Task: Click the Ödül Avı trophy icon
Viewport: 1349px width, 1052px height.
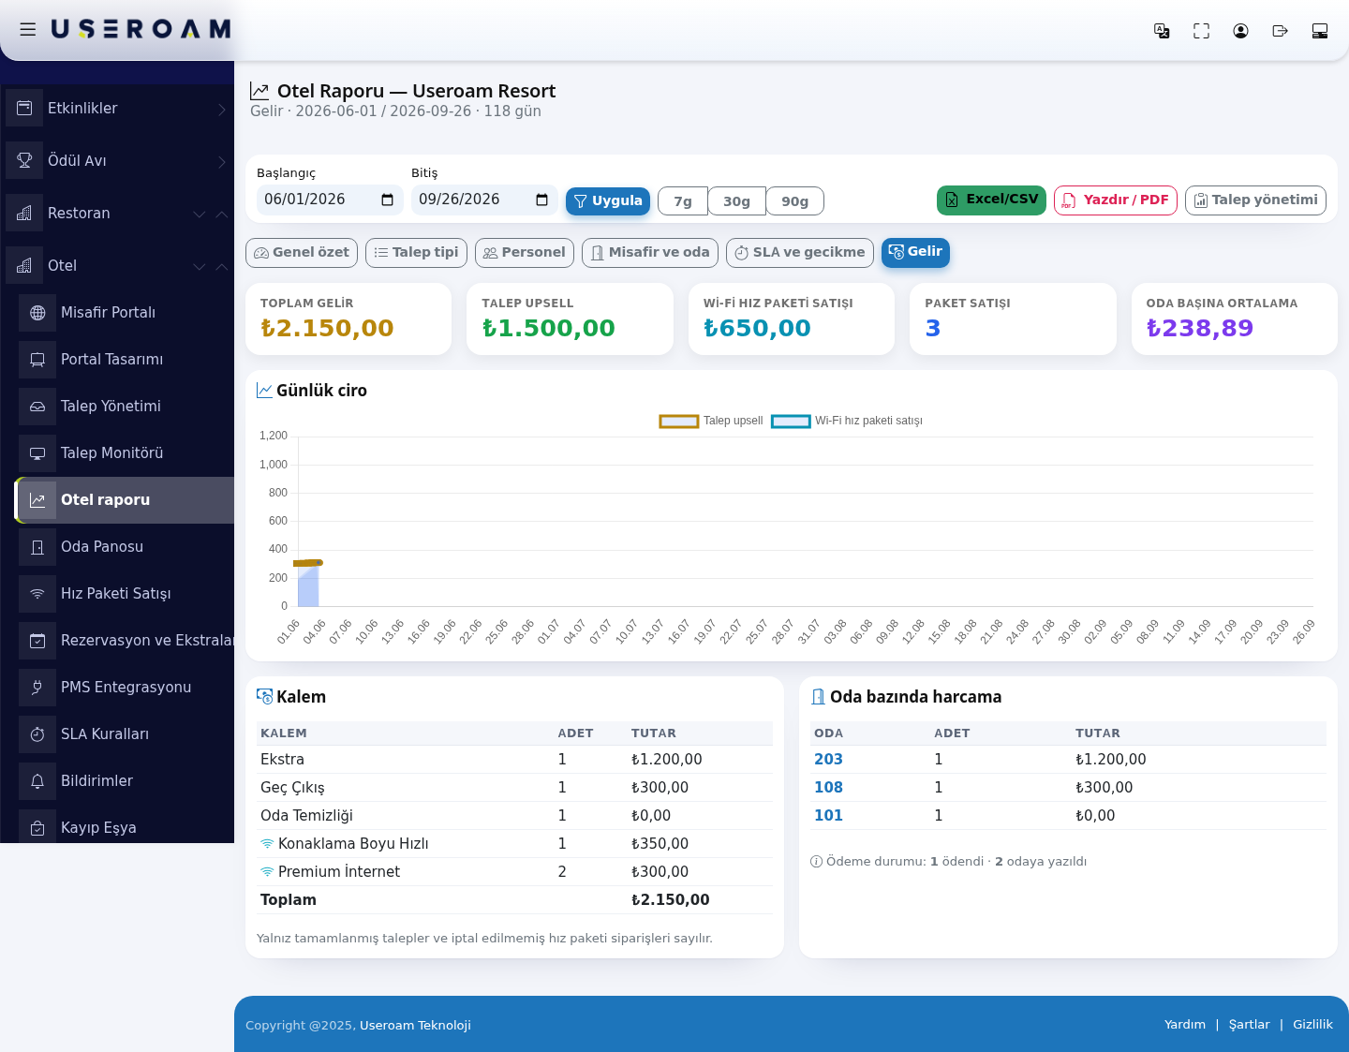Action: tap(24, 160)
